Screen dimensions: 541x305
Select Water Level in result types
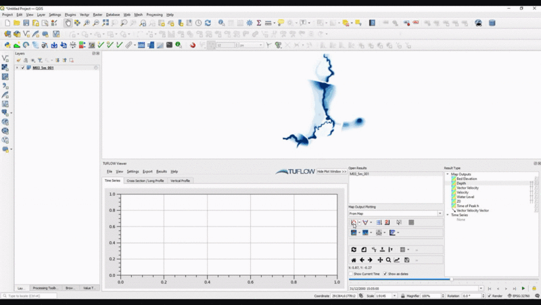[x=465, y=197]
